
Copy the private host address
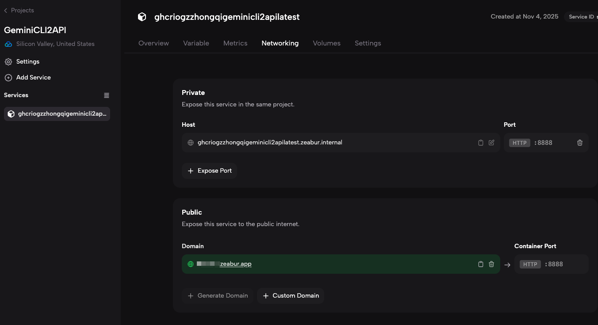[481, 143]
